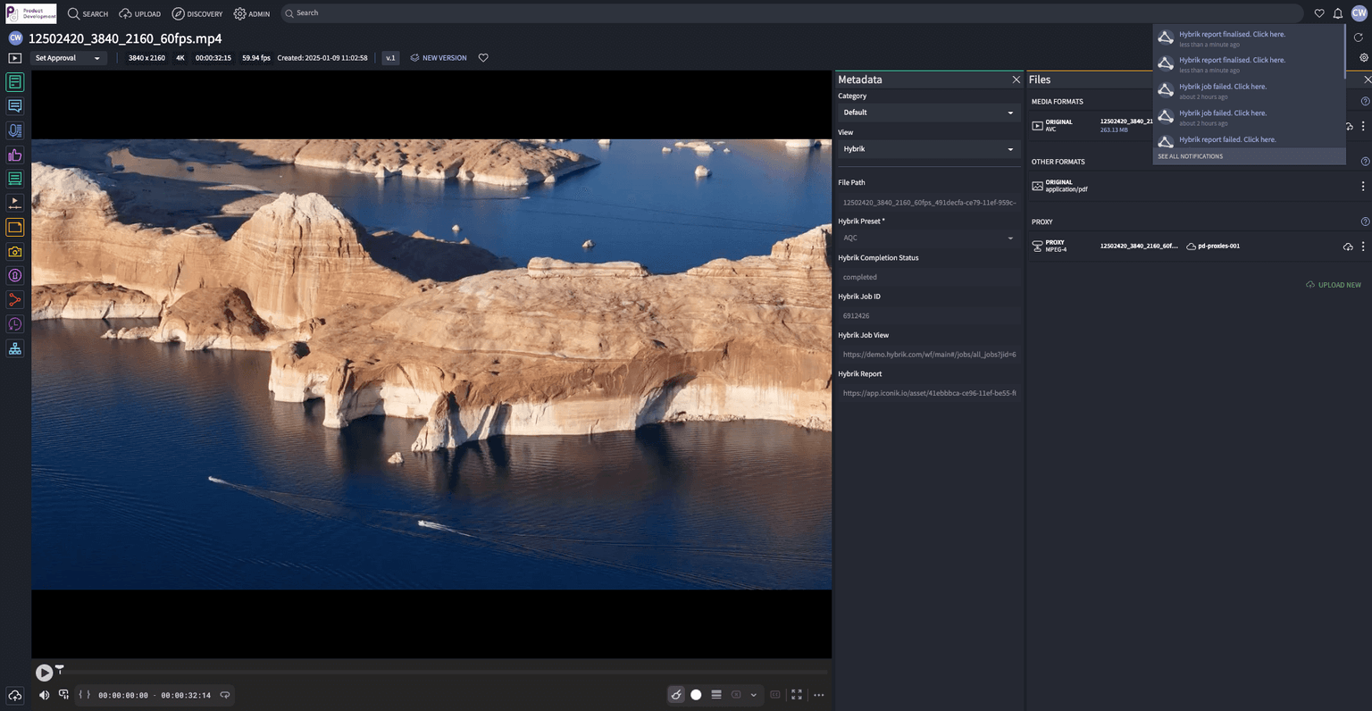The width and height of the screenshot is (1372, 711).
Task: Click the heart favorites icon in top bar
Action: pyautogui.click(x=1319, y=13)
